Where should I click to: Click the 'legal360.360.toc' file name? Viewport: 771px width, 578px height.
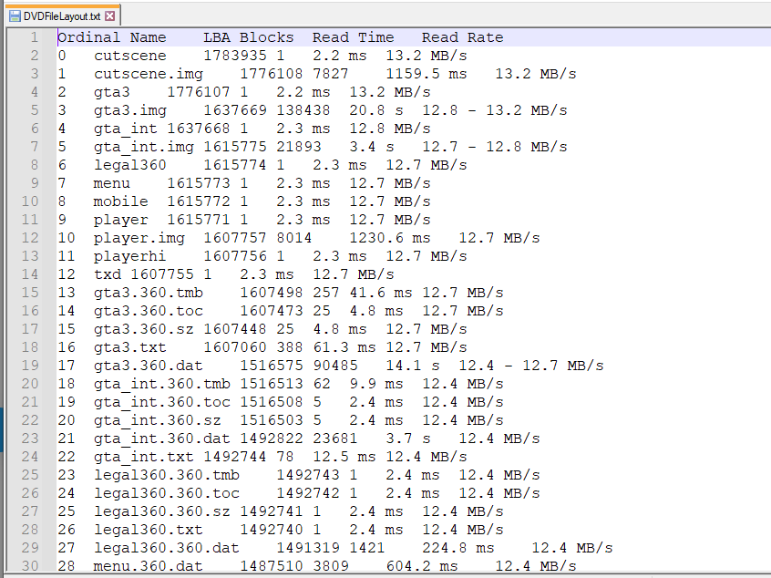point(167,492)
